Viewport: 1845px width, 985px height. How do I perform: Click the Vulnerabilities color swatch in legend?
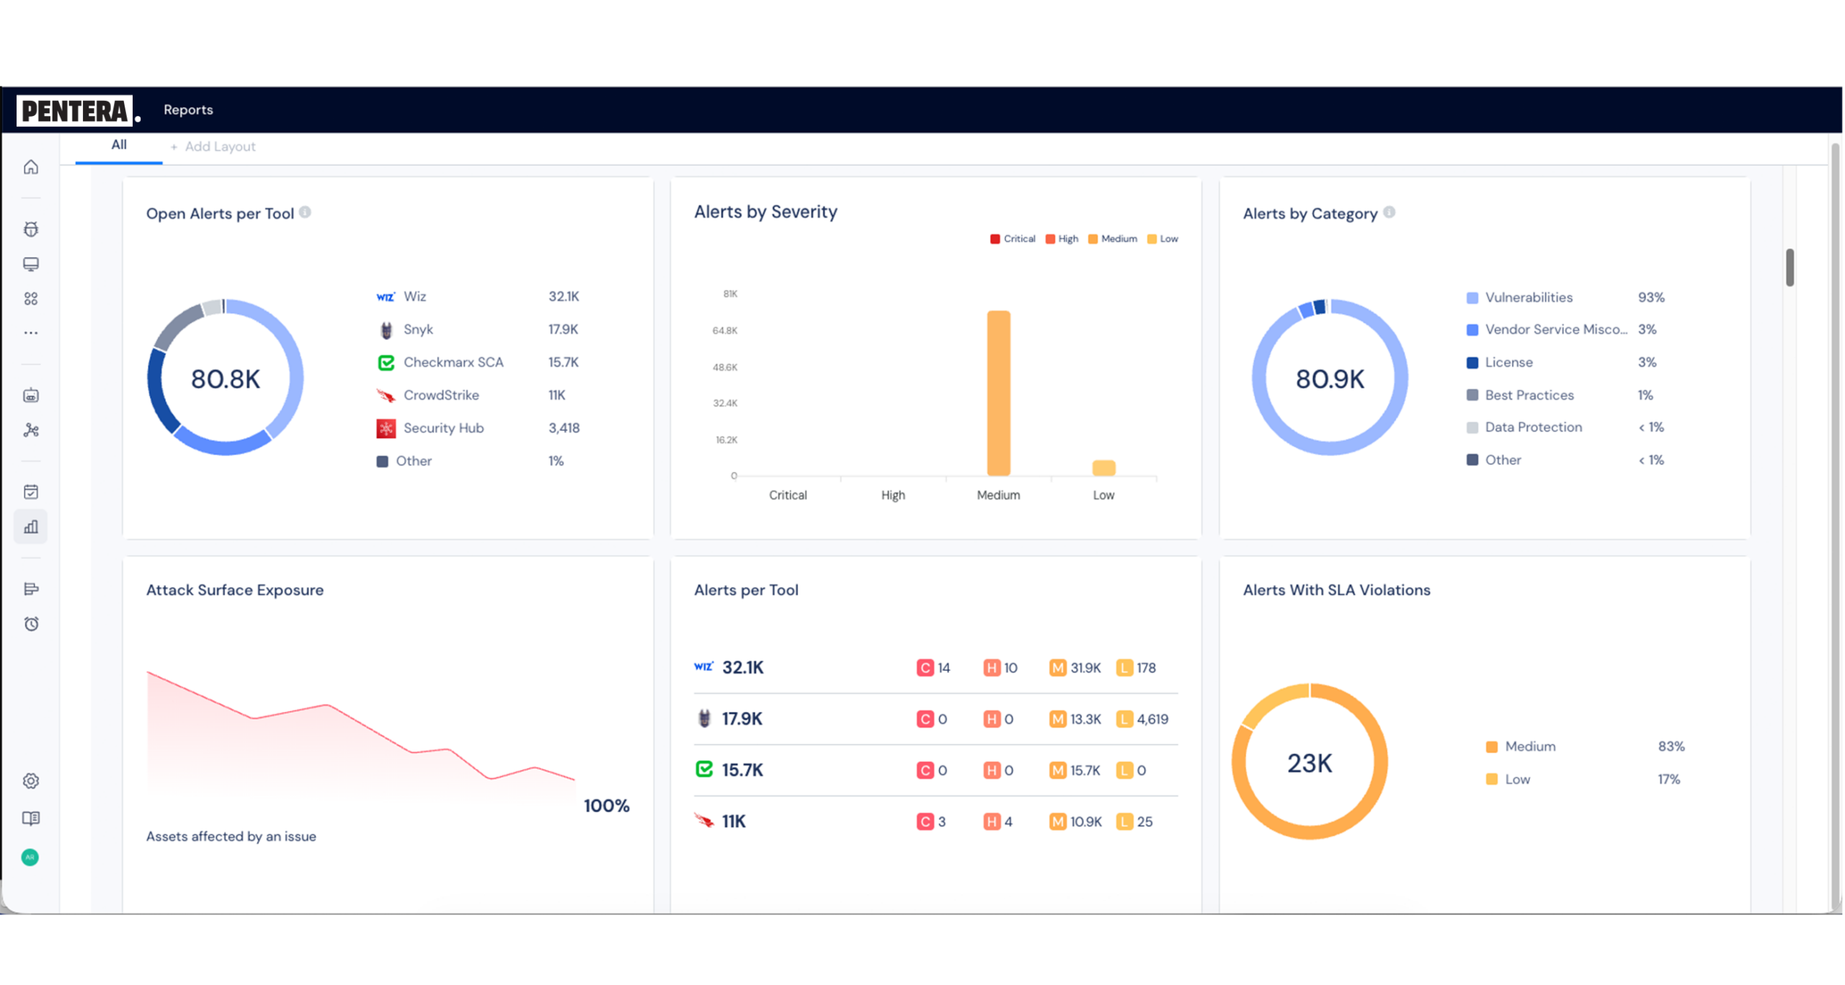pyautogui.click(x=1472, y=298)
